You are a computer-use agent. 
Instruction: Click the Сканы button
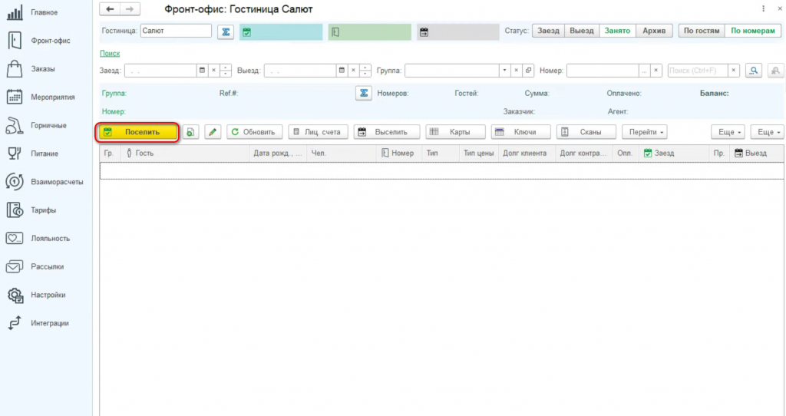pos(586,132)
